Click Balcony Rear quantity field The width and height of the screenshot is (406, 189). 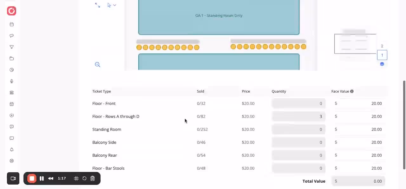tap(298, 155)
